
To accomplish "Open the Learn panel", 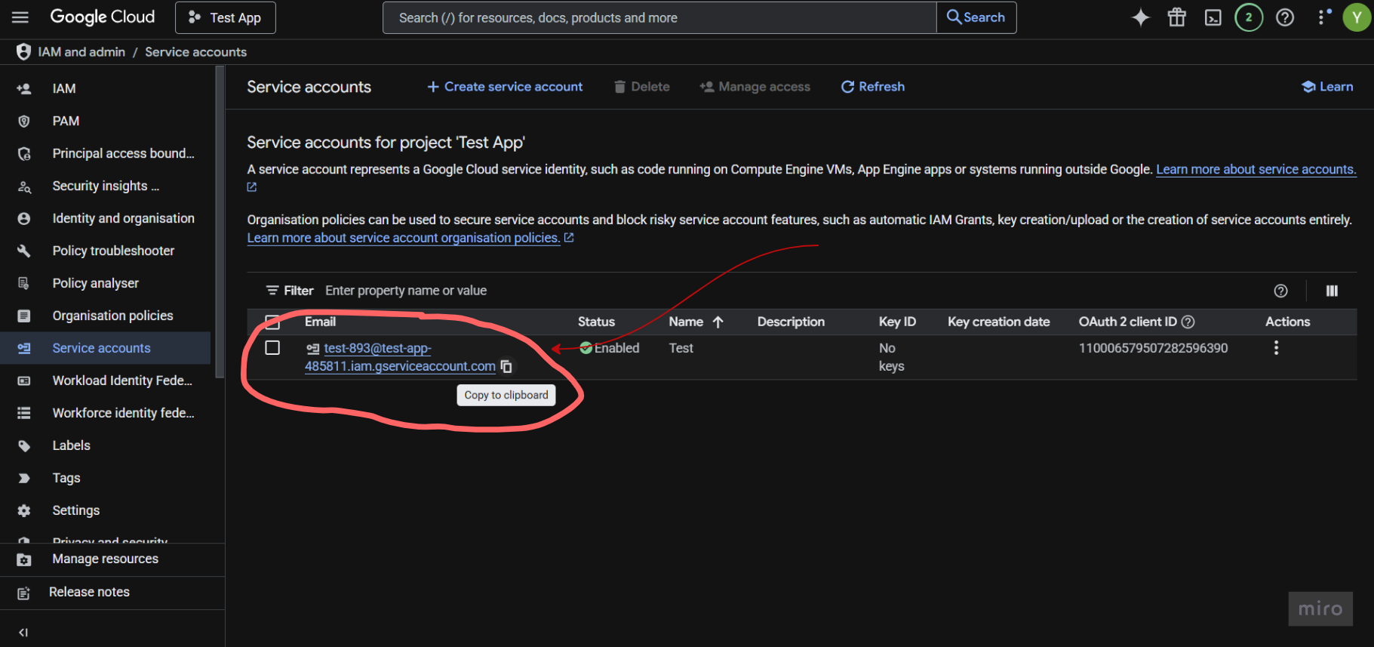I will (x=1327, y=87).
